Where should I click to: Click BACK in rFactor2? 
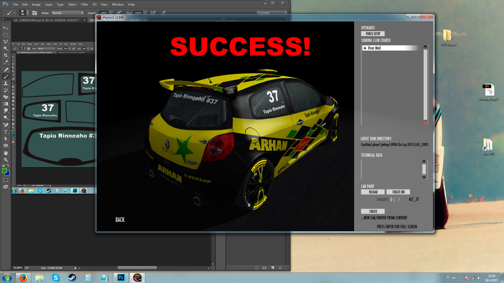pyautogui.click(x=120, y=220)
